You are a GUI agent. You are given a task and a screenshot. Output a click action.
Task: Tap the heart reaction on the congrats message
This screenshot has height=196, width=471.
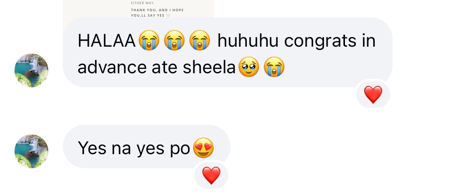pyautogui.click(x=373, y=95)
